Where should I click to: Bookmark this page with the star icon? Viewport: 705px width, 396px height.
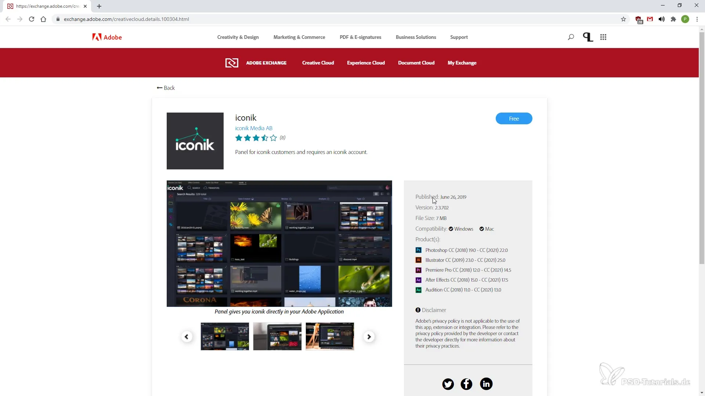click(623, 19)
